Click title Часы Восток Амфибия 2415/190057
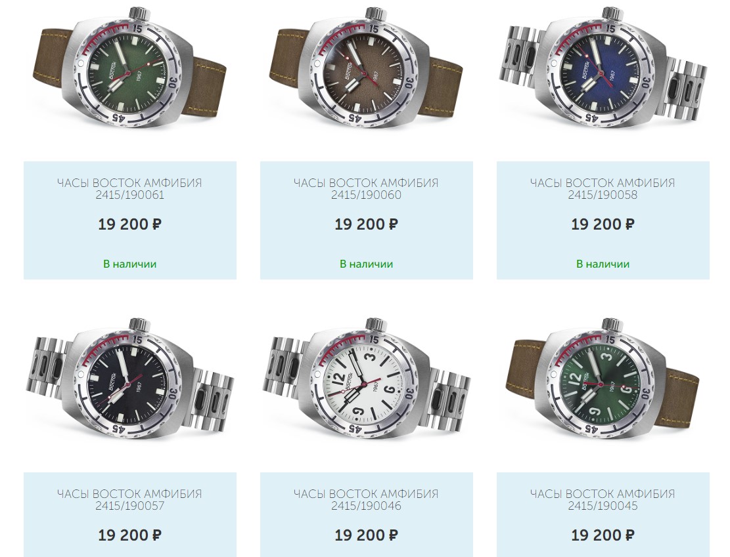The height and width of the screenshot is (557, 730). 129,499
